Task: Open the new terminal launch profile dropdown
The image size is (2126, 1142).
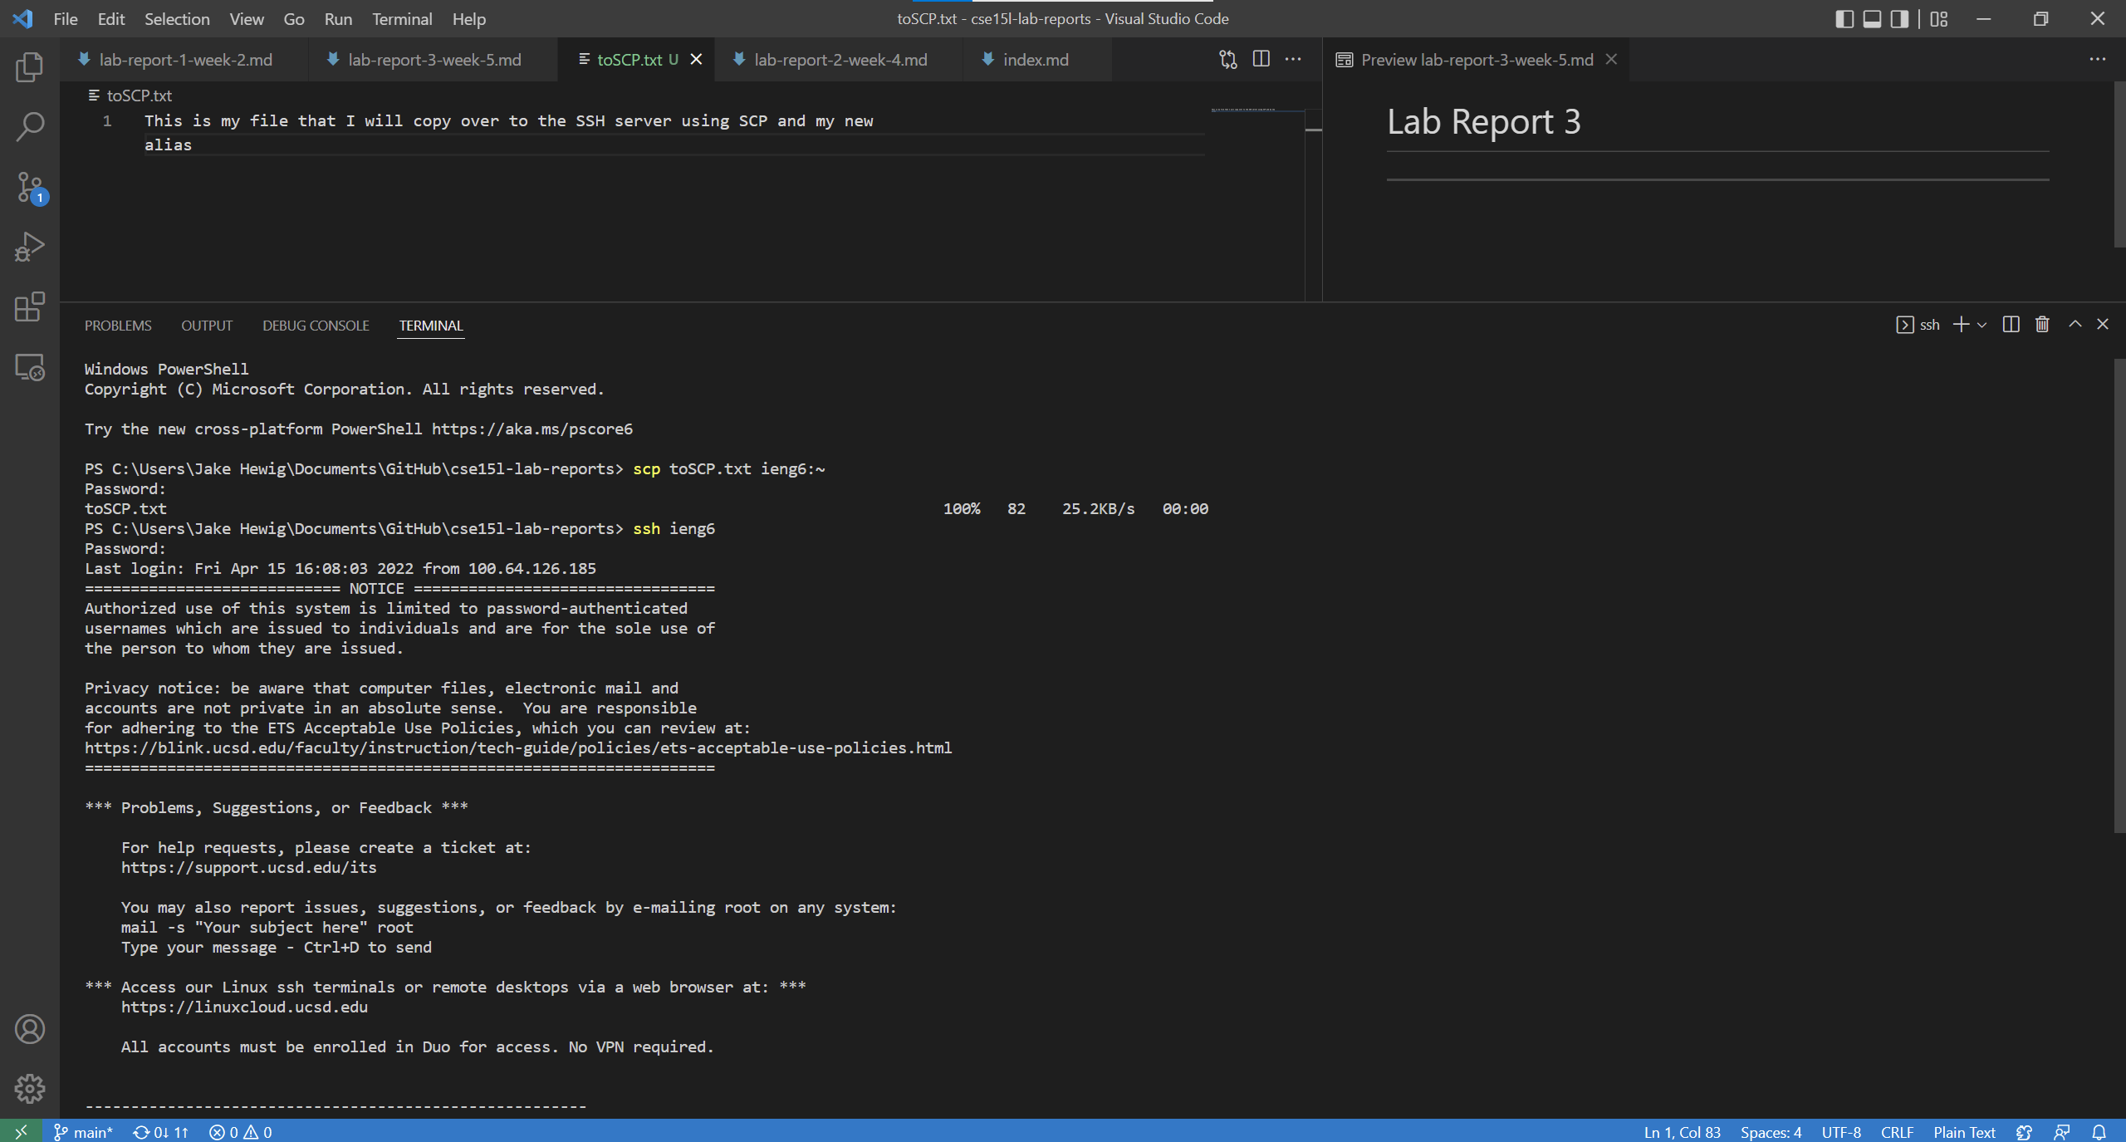Action: (1982, 325)
